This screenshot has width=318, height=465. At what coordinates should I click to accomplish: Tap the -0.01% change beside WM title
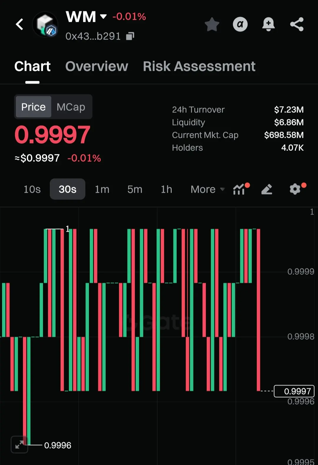click(129, 17)
